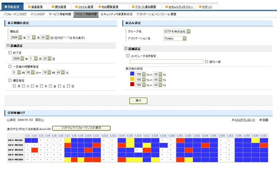
Task: Check the 月 (Monday) weekday box
Action: point(15,86)
